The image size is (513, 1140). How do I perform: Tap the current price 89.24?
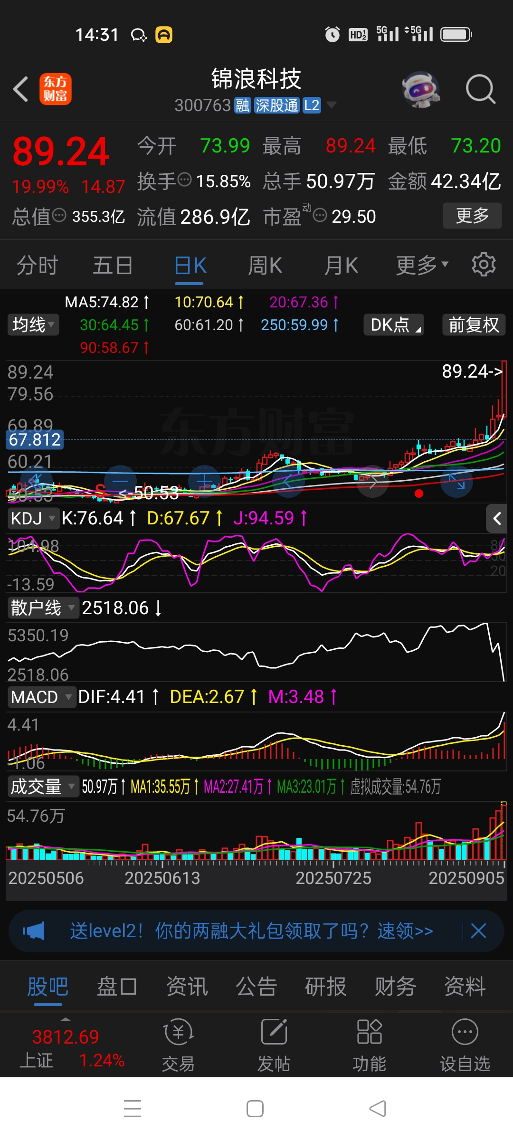click(x=61, y=152)
